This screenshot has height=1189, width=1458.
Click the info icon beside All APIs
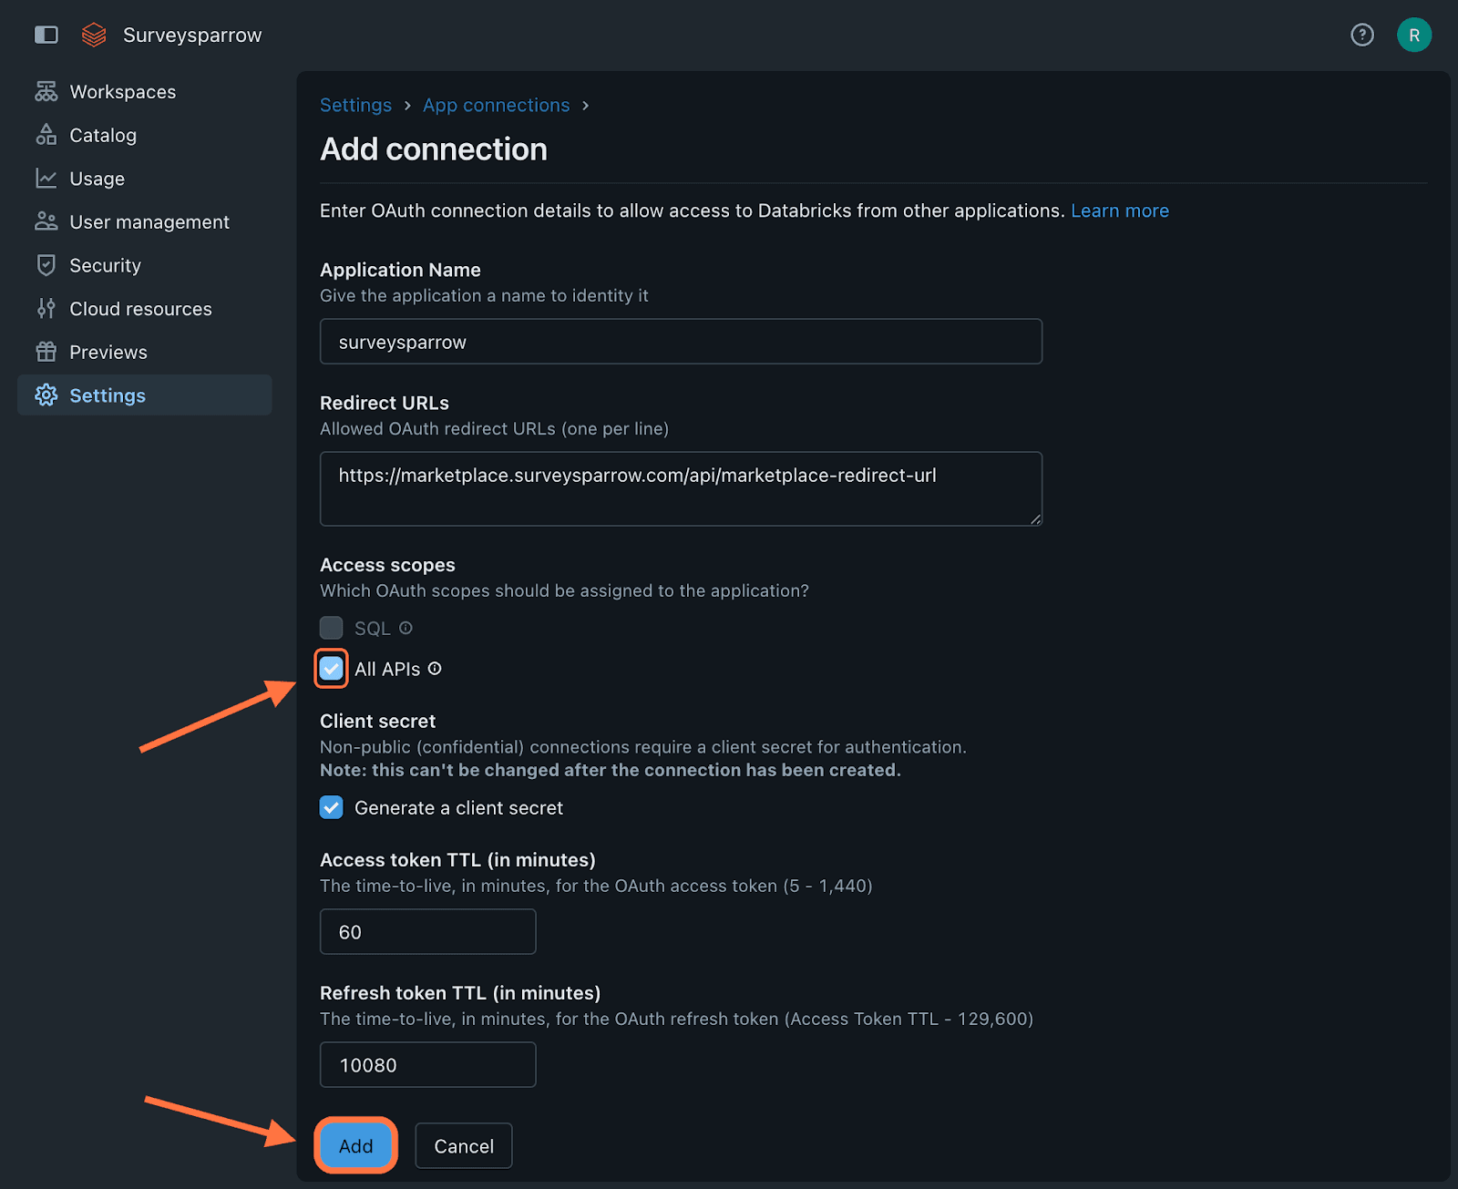click(x=435, y=669)
